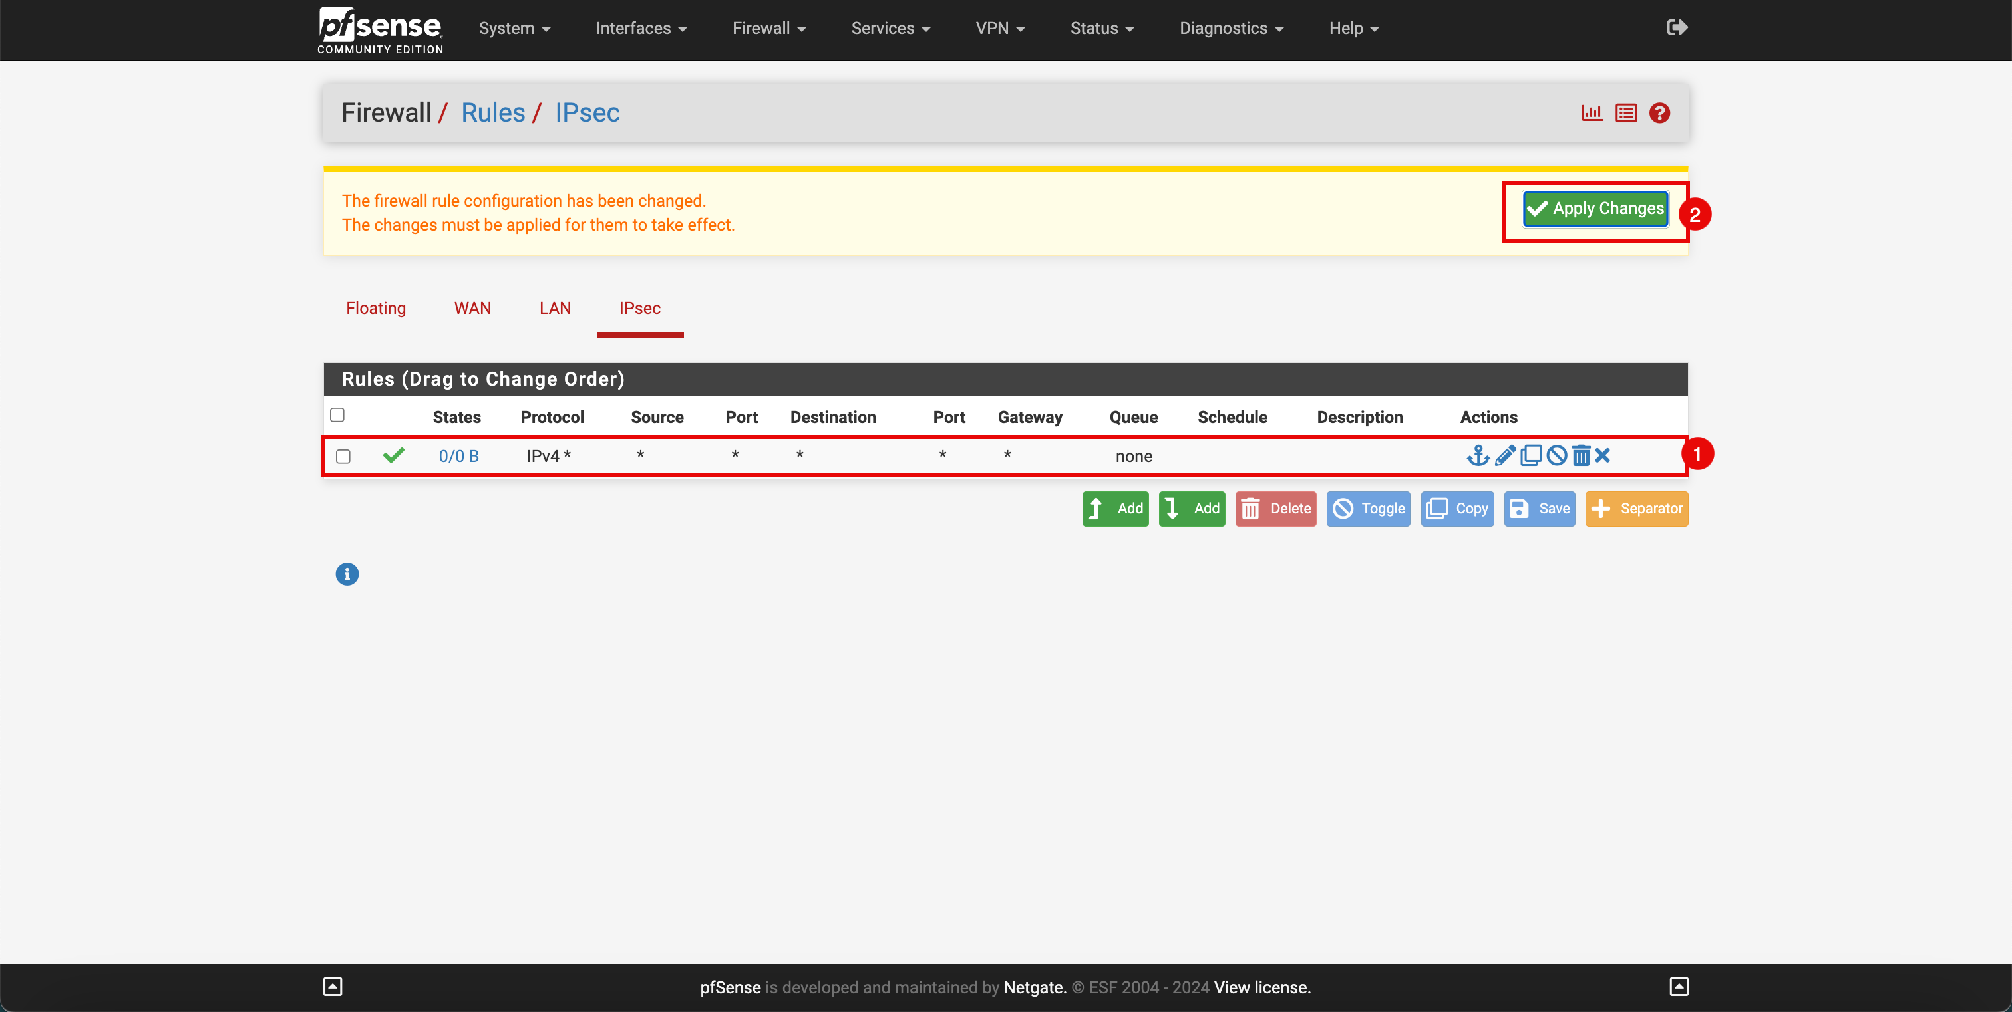The width and height of the screenshot is (2012, 1012).
Task: Switch to the Floating tab
Action: [376, 307]
